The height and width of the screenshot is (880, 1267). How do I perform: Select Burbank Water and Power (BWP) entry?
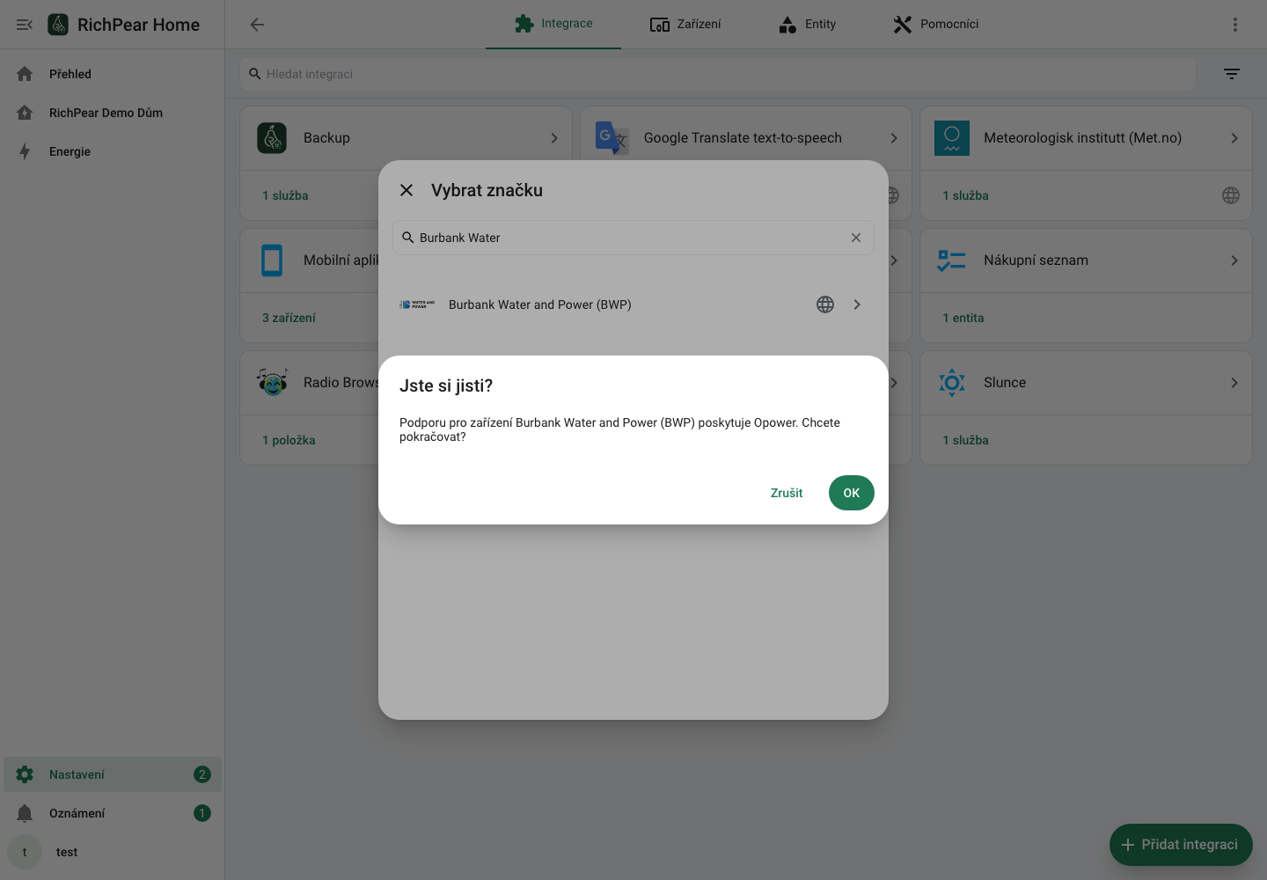point(633,304)
